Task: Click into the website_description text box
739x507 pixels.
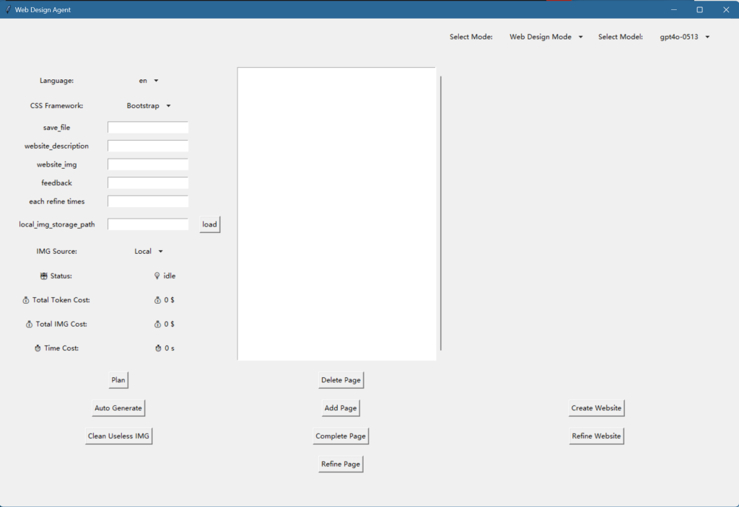Action: (x=148, y=146)
